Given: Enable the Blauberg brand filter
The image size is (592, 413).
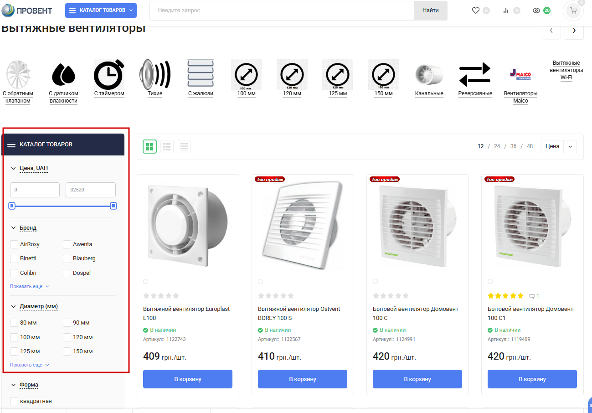Looking at the screenshot, I should click(x=67, y=258).
